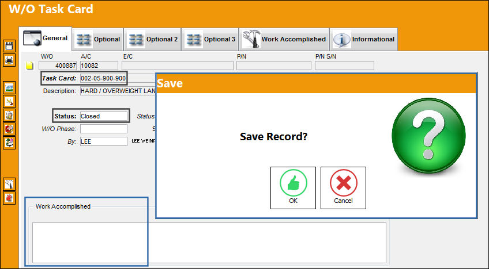Switch to the Optional 2 tab
The image size is (489, 269).
point(152,39)
